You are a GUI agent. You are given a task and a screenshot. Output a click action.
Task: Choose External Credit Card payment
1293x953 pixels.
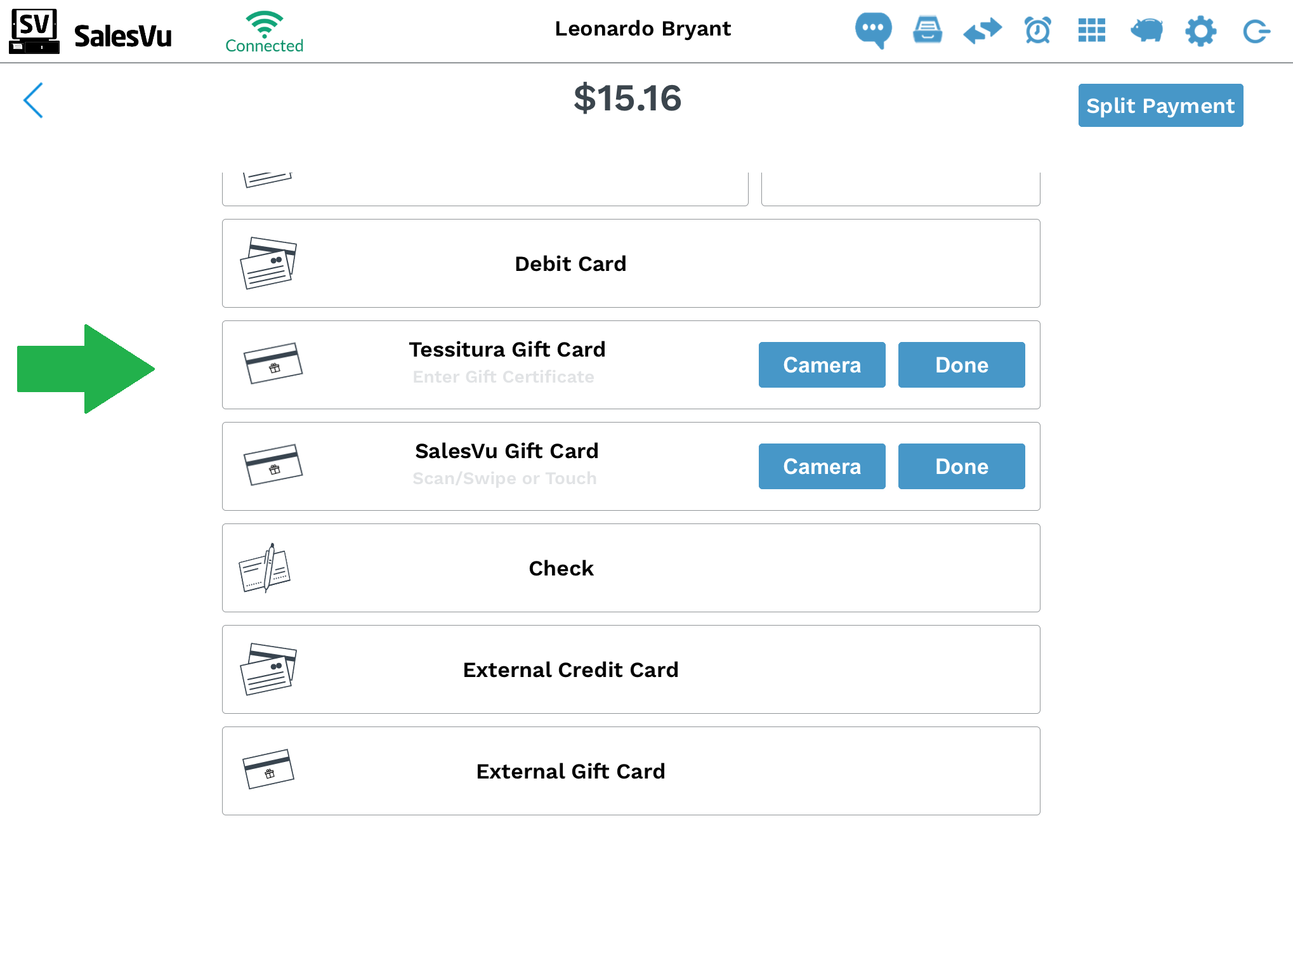click(631, 669)
